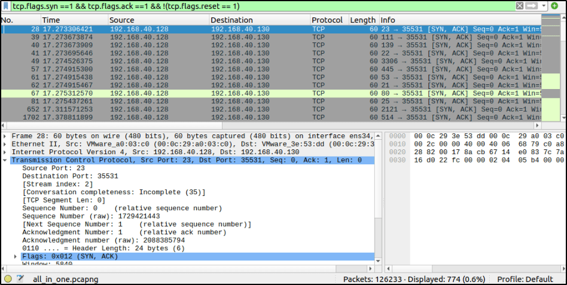This screenshot has width=567, height=285.
Task: Expand the Flags 0x012 (SYN, ACK) item
Action: click(16, 256)
